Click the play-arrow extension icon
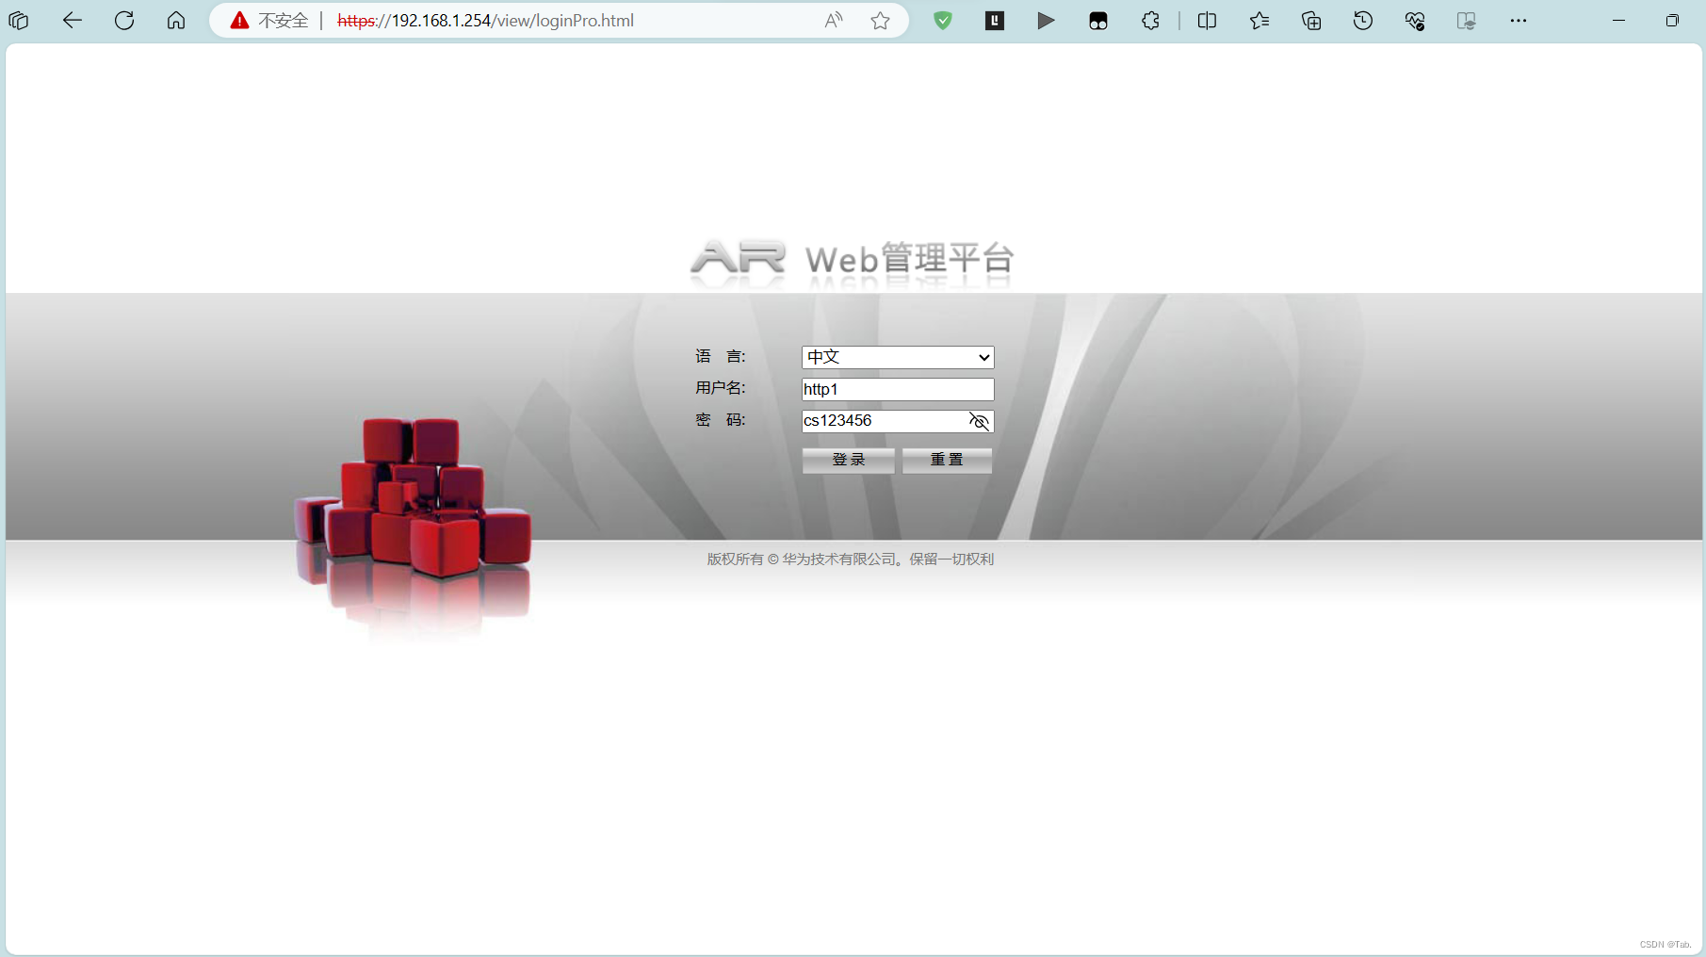1706x957 pixels. [x=1047, y=21]
